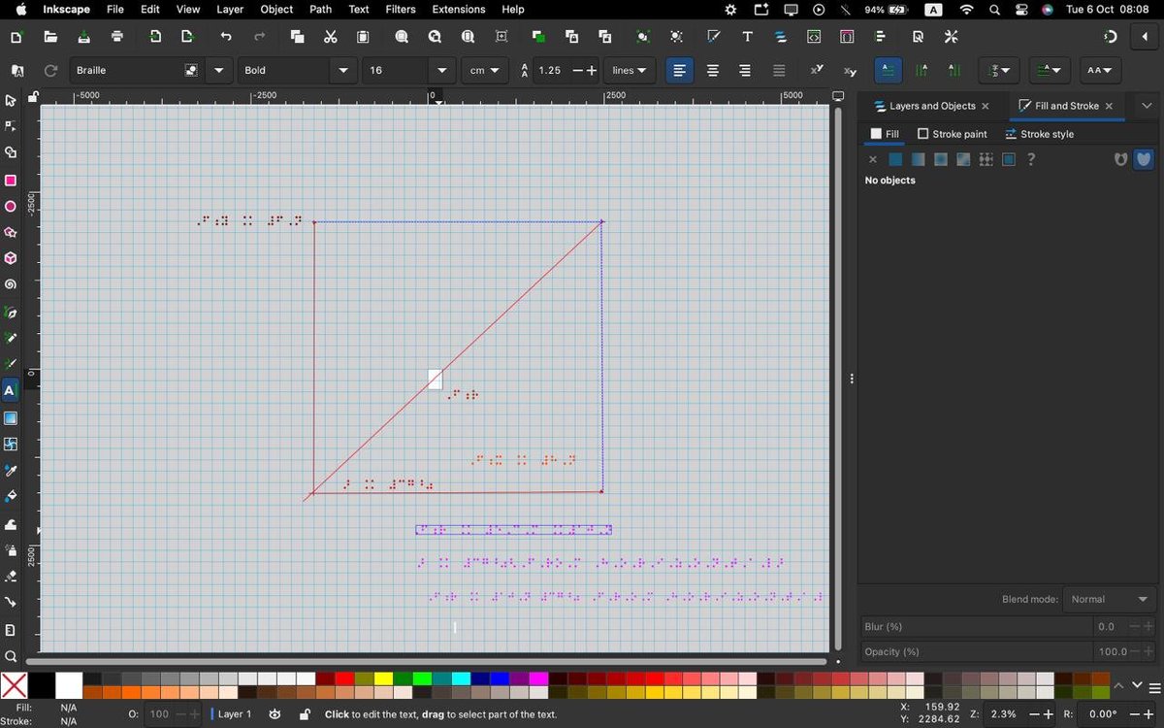The width and height of the screenshot is (1164, 728).
Task: Click the No paint X button
Action: click(x=872, y=159)
